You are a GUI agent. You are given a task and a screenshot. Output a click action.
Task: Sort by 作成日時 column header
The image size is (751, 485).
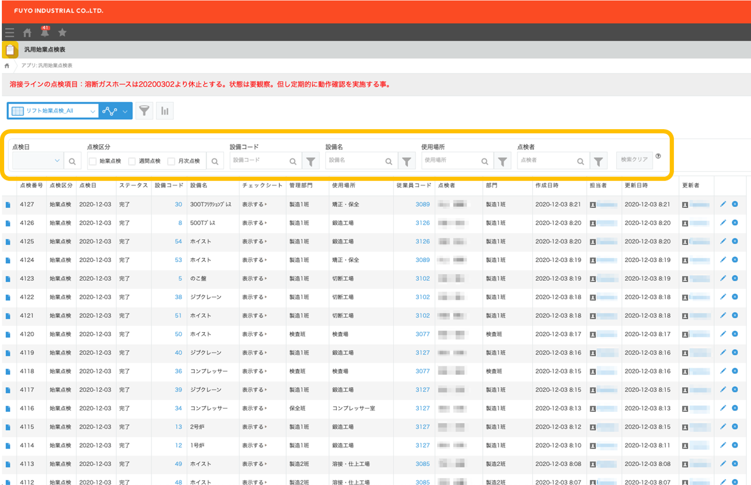click(547, 185)
